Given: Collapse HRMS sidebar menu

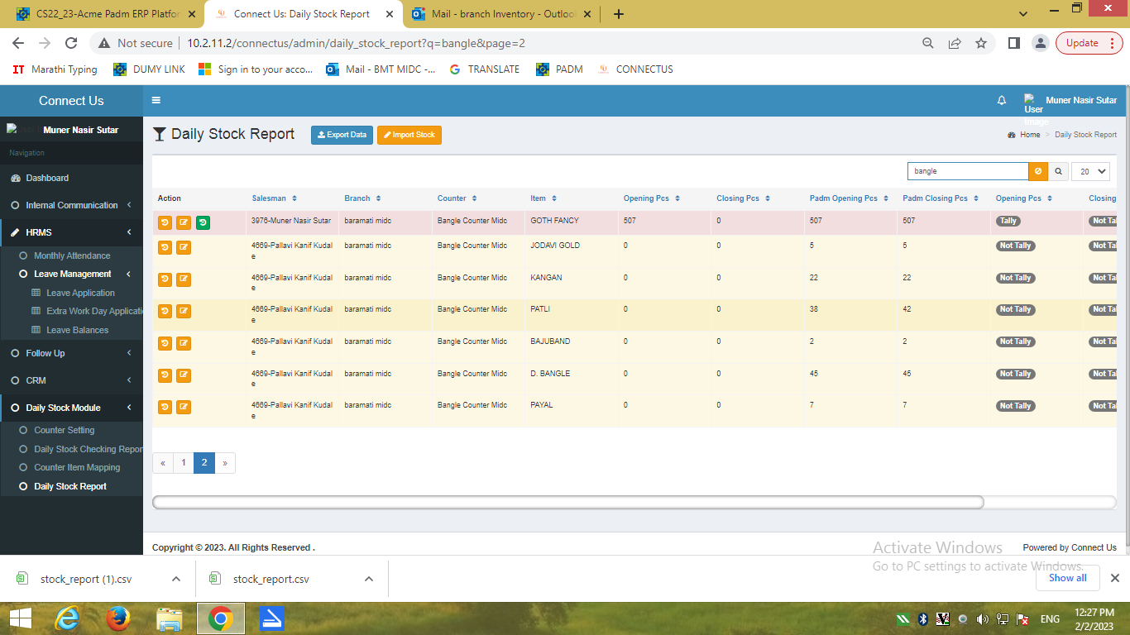Looking at the screenshot, I should pos(71,232).
